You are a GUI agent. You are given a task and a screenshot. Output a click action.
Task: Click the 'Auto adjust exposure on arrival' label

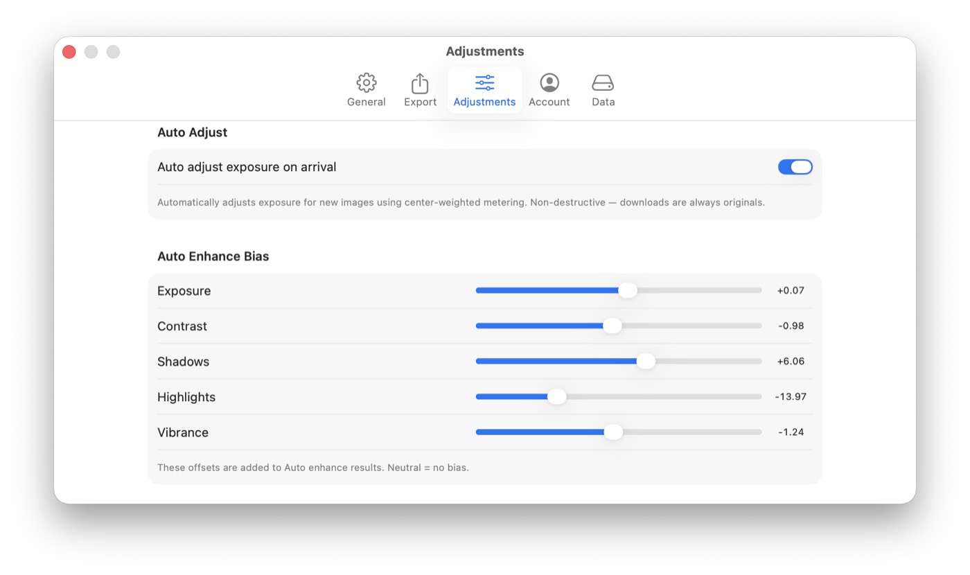point(247,167)
